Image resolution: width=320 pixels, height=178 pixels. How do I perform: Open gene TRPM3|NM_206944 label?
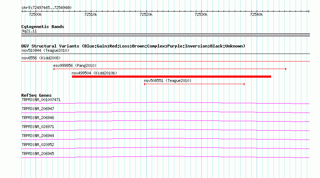pyautogui.click(x=38, y=136)
